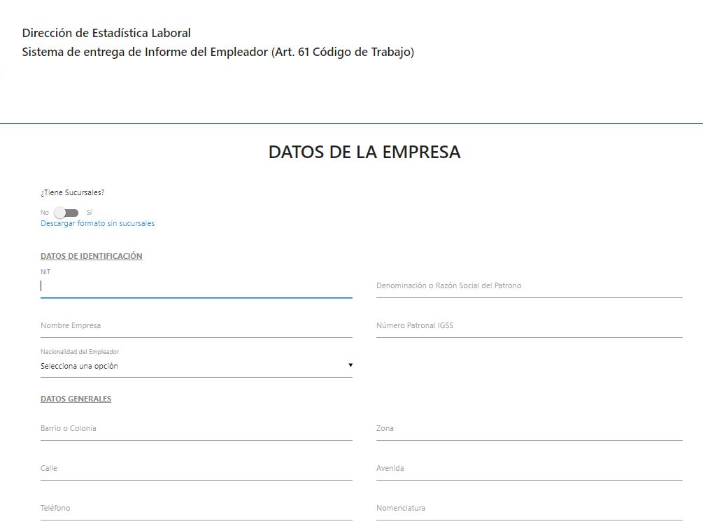
Task: Select the Nombre Empresa text field
Action: pos(196,326)
